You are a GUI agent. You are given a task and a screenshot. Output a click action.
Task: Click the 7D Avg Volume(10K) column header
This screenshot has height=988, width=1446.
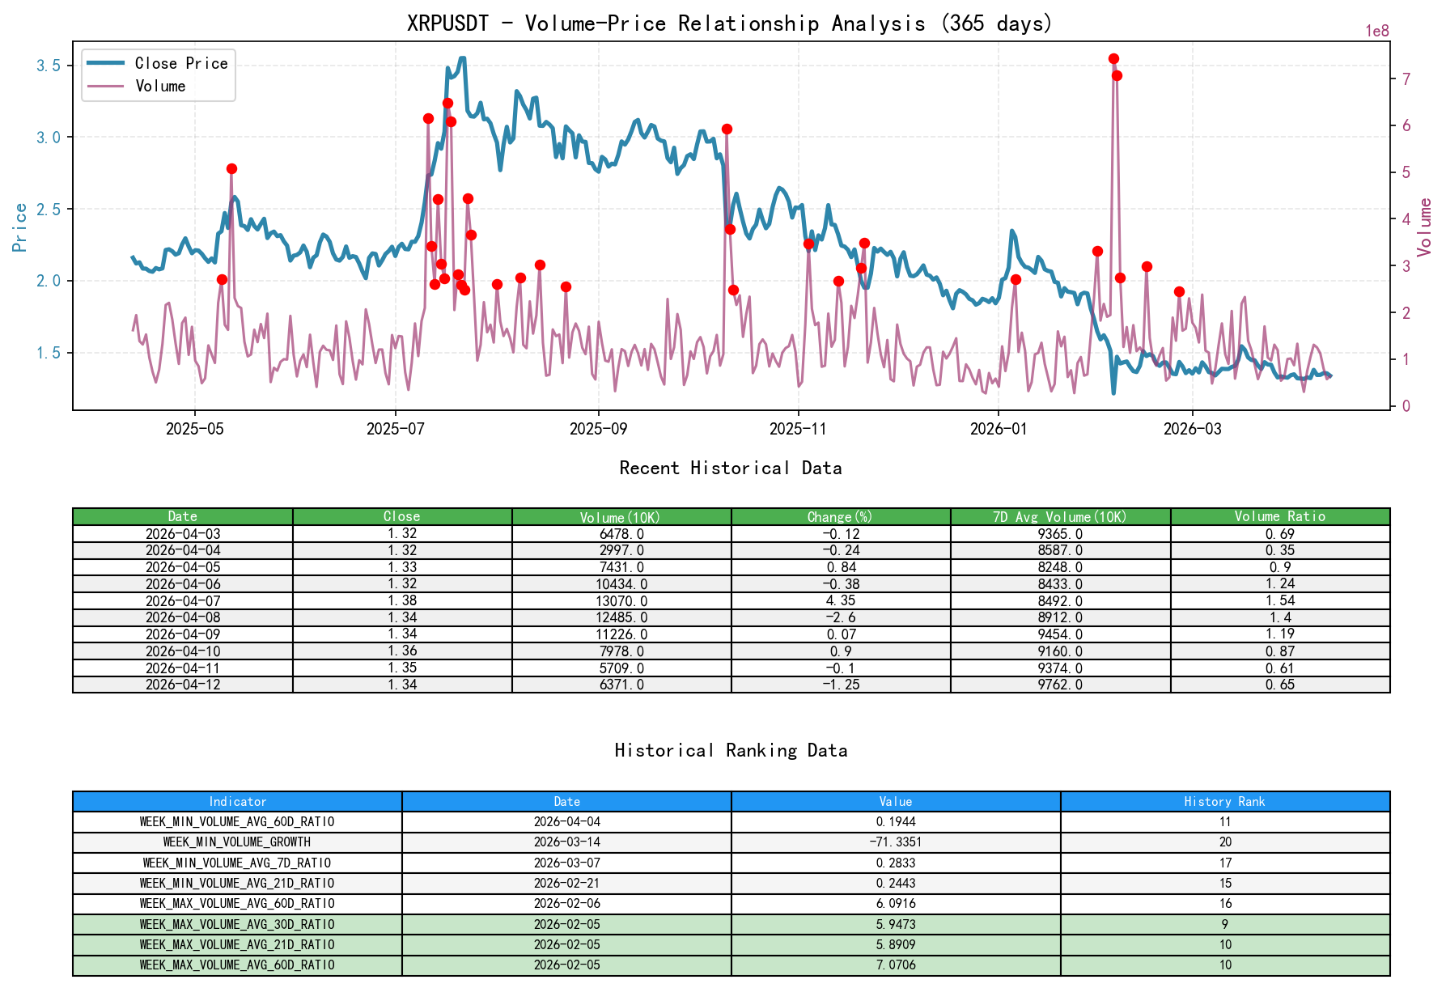click(1060, 516)
